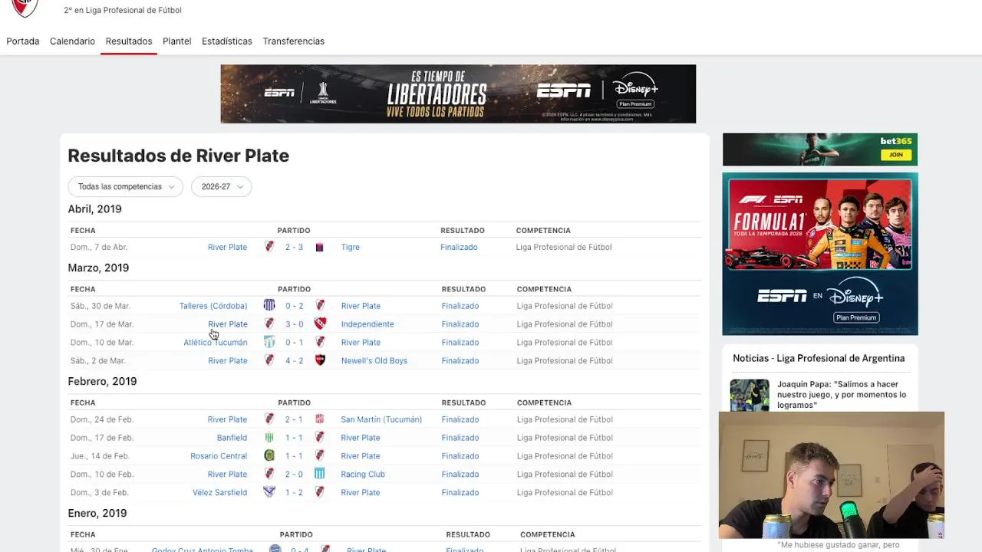Open the Joaquín Papa news headline
The height and width of the screenshot is (552, 982).
tap(842, 394)
